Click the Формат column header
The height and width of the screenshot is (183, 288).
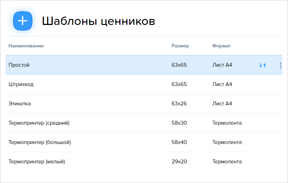coord(222,46)
